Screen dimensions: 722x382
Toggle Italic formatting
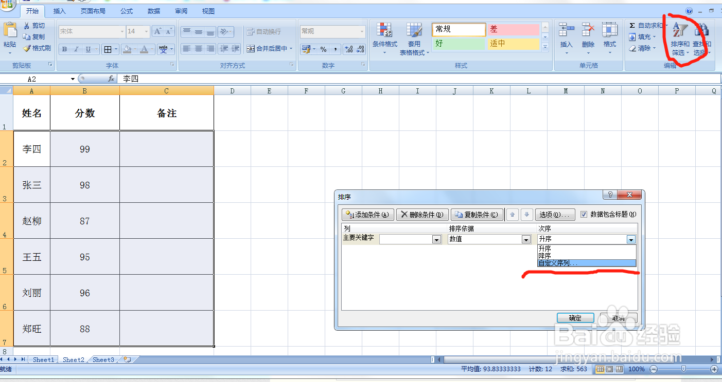click(x=76, y=49)
